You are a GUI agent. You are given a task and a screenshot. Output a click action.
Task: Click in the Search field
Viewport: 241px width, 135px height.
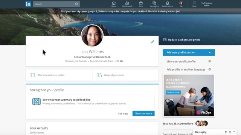coord(54,4)
